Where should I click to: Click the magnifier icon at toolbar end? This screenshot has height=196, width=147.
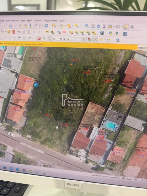pos(118,41)
